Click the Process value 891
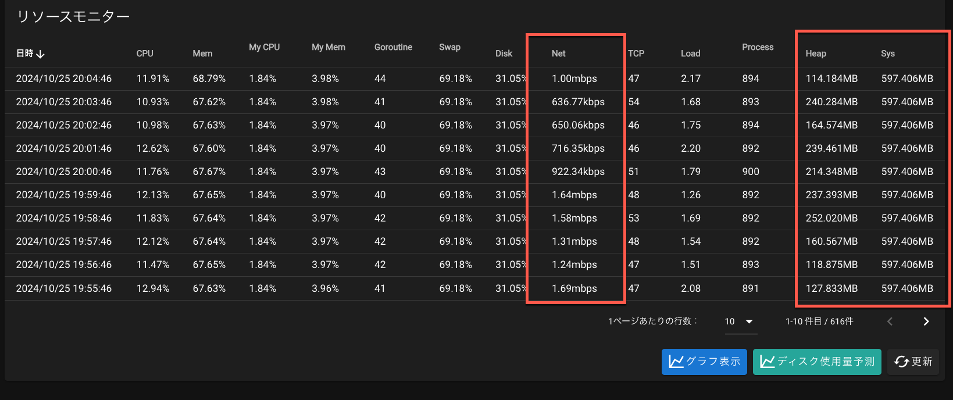The image size is (953, 400). (751, 288)
